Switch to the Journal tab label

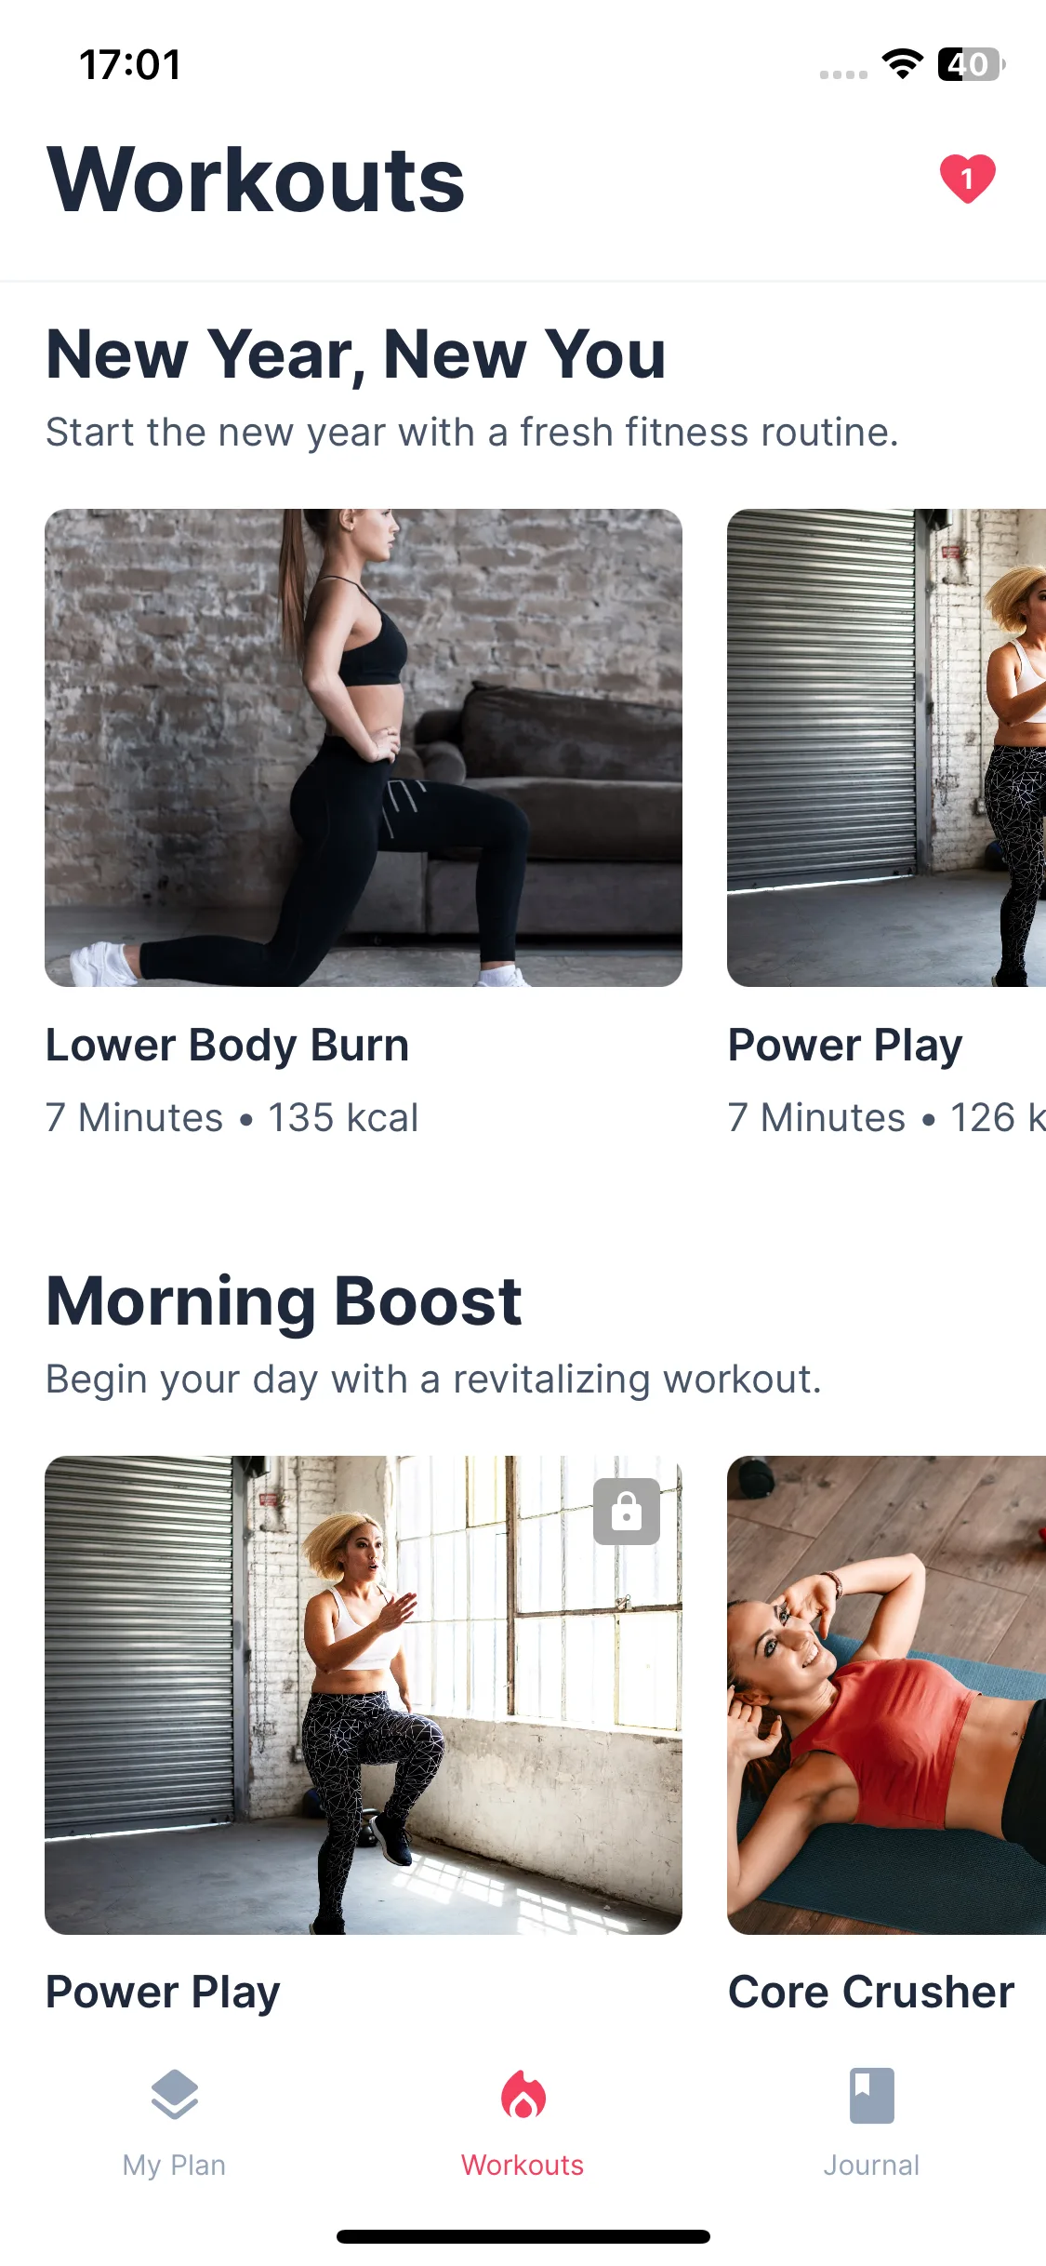(x=871, y=2165)
